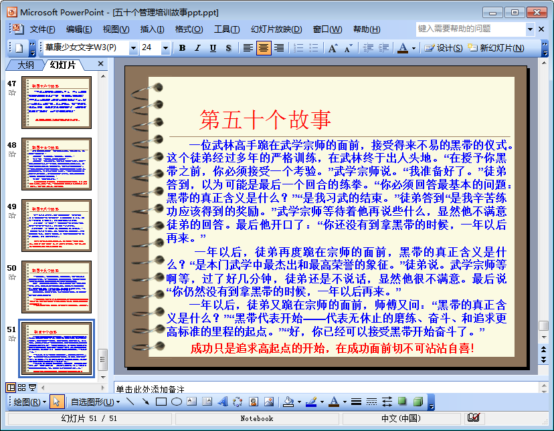Viewport: 554px width, 431px height.
Task: Insert a vertical text box
Action: click(x=207, y=402)
